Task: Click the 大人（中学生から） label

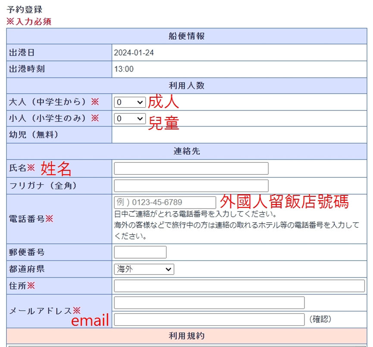Action: coord(54,102)
